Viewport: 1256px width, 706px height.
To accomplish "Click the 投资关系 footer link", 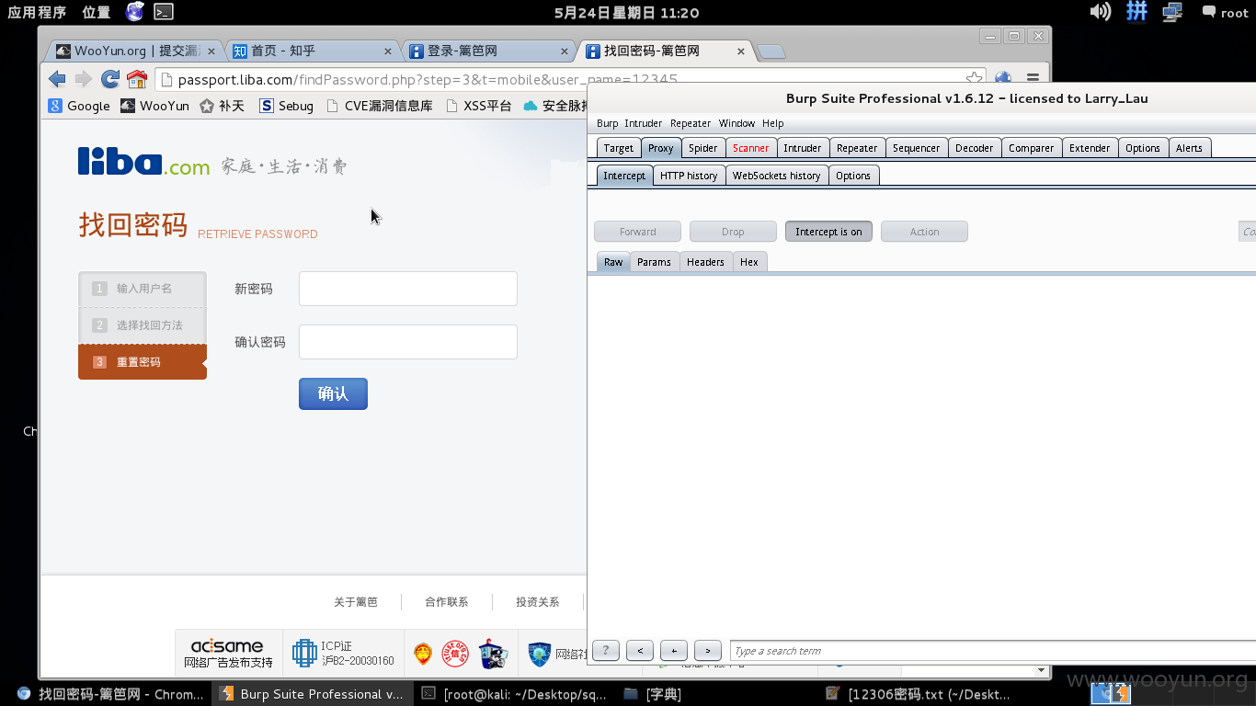I will click(538, 602).
